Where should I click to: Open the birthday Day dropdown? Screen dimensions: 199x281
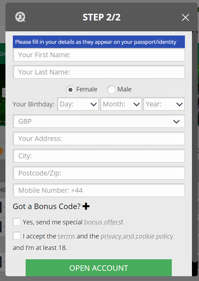coord(78,104)
